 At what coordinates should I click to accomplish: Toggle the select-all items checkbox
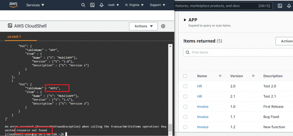(x=185, y=76)
